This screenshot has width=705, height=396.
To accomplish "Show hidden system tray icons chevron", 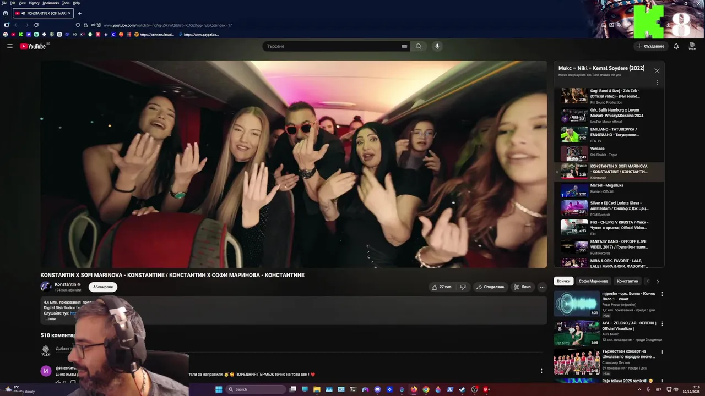I will pos(639,389).
